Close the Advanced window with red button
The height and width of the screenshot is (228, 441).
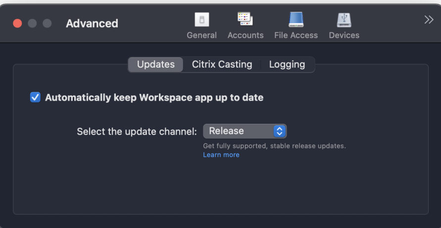pos(17,24)
